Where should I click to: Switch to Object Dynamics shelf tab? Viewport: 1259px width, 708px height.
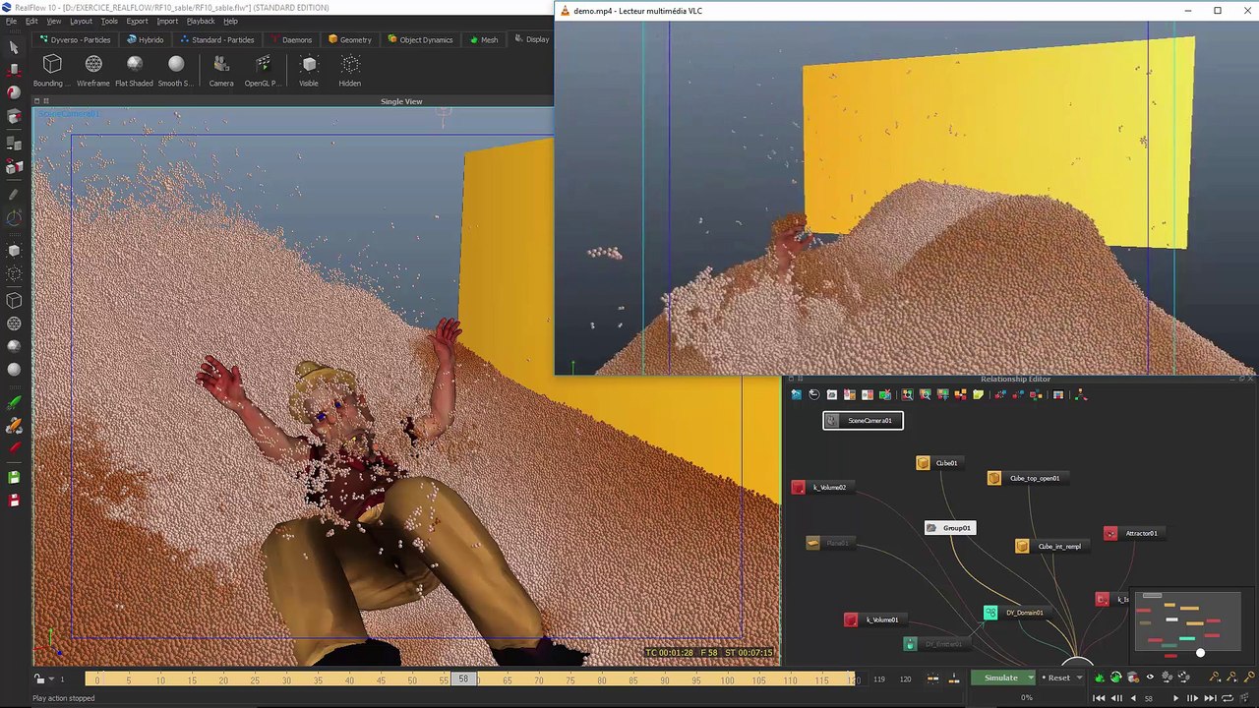point(420,39)
